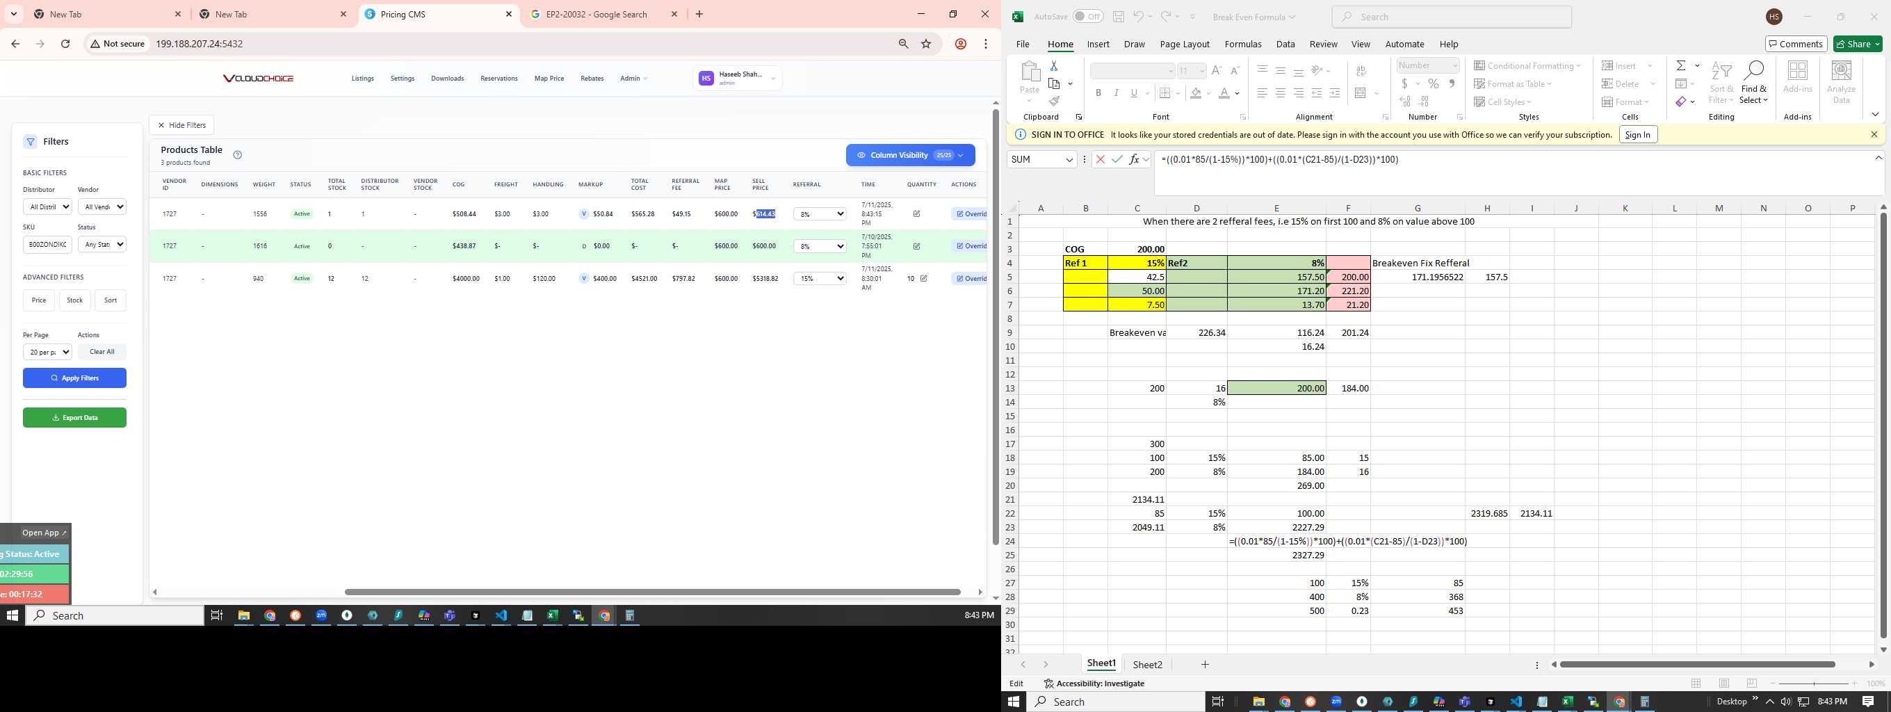Image resolution: width=1891 pixels, height=712 pixels.
Task: Click the Products Table help question icon
Action: [x=237, y=155]
